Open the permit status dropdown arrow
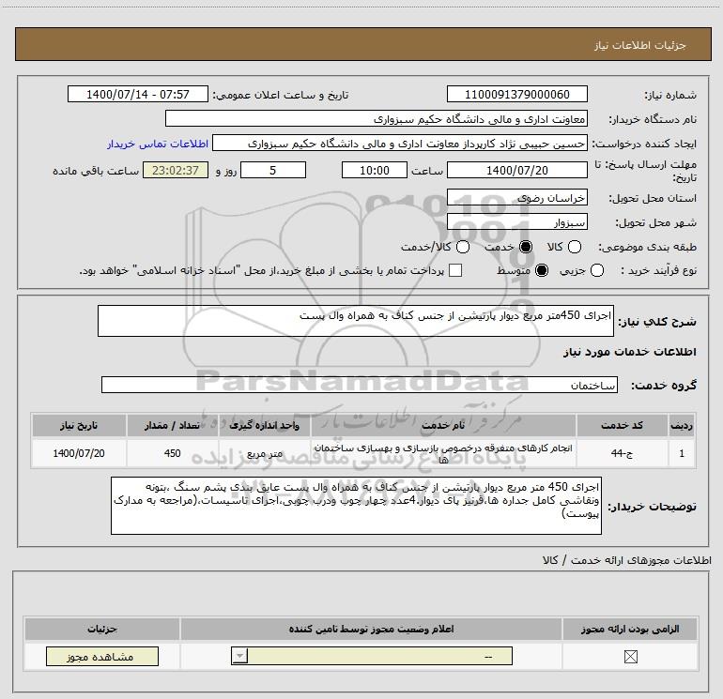723x699 pixels. click(x=239, y=656)
